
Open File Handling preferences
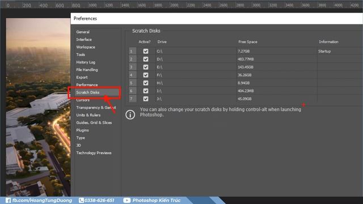tap(87, 70)
